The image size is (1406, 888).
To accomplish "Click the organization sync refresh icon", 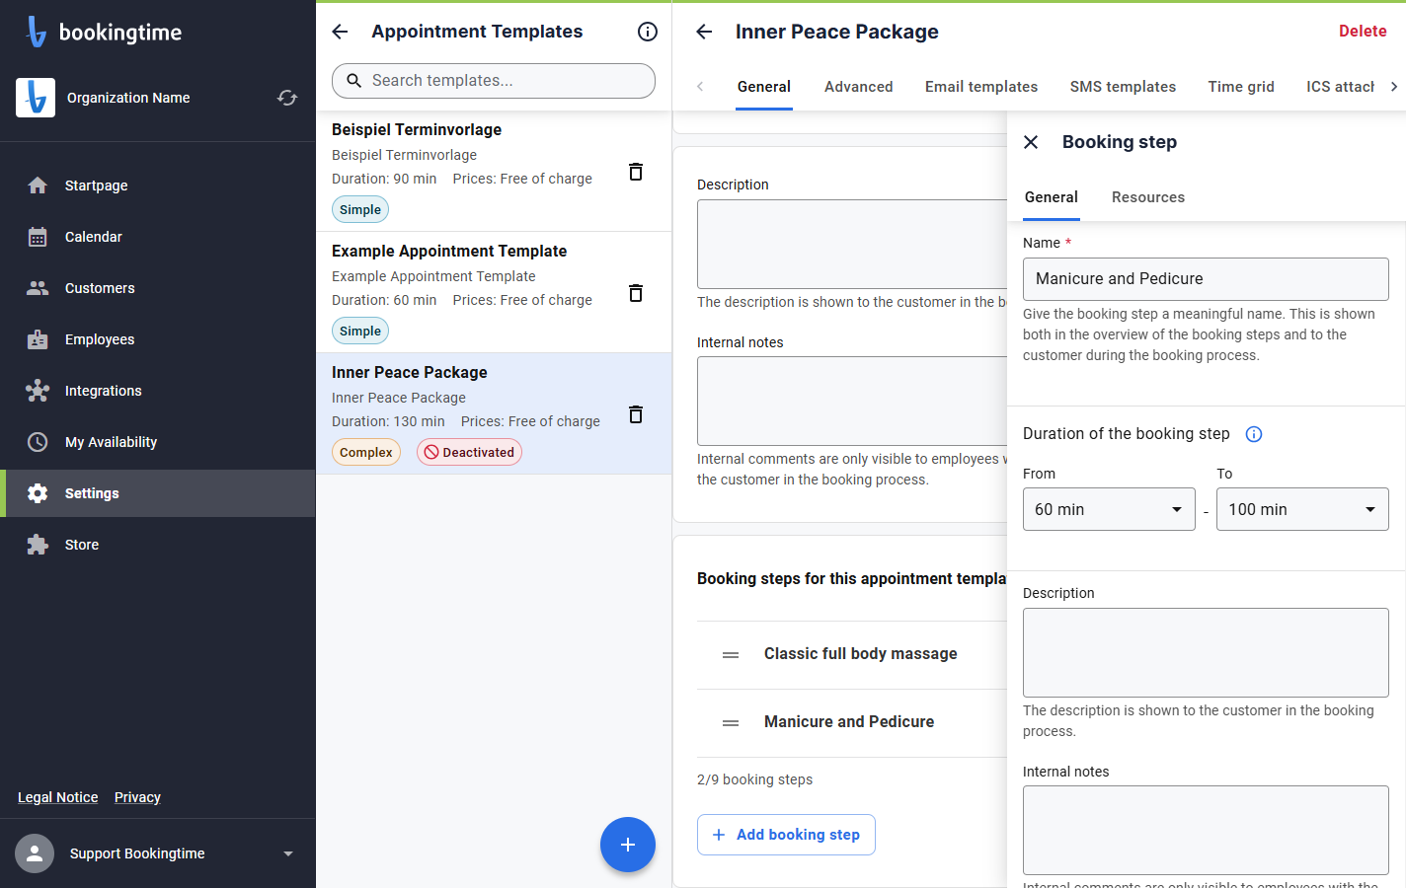I will 287,98.
